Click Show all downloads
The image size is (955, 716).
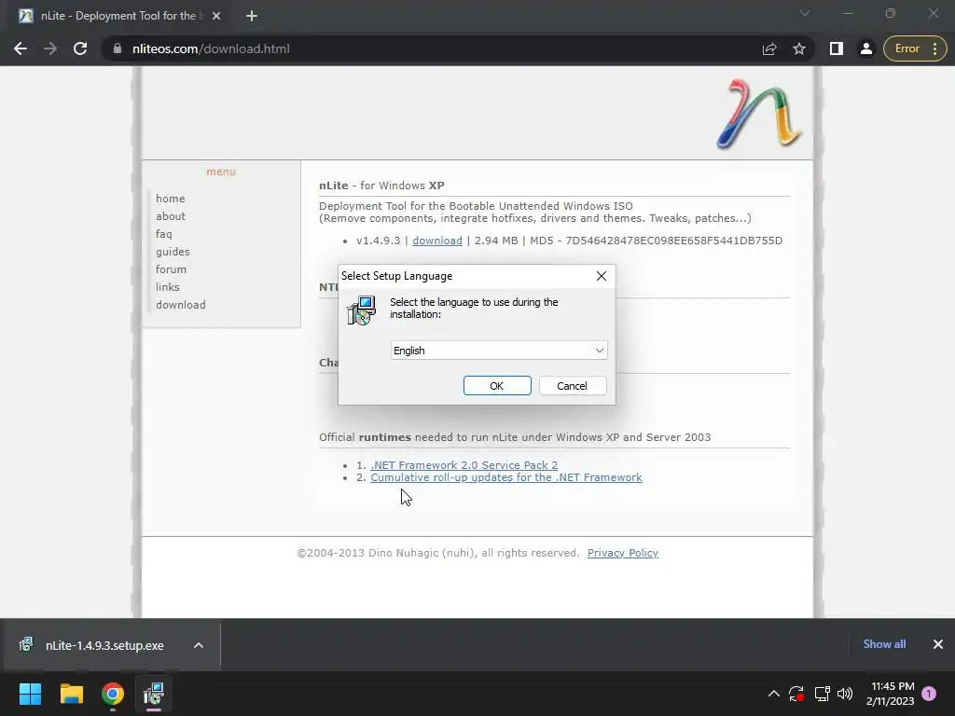click(x=884, y=644)
